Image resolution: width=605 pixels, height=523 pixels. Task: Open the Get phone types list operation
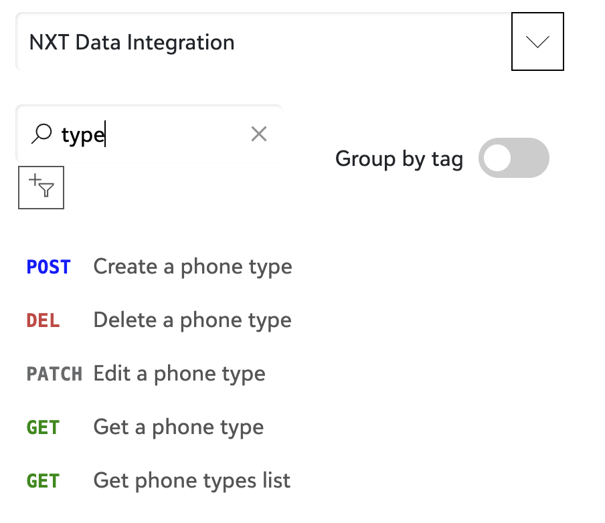pyautogui.click(x=192, y=481)
